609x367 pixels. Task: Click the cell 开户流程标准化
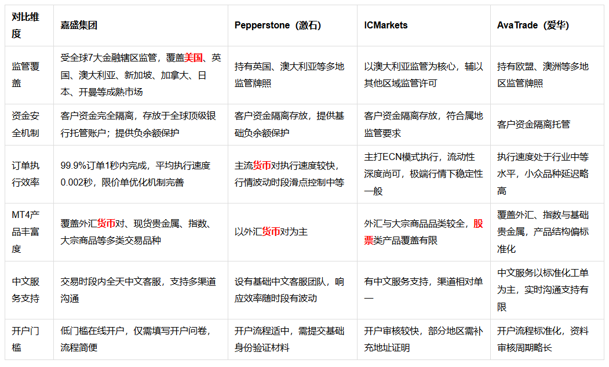pyautogui.click(x=547, y=339)
